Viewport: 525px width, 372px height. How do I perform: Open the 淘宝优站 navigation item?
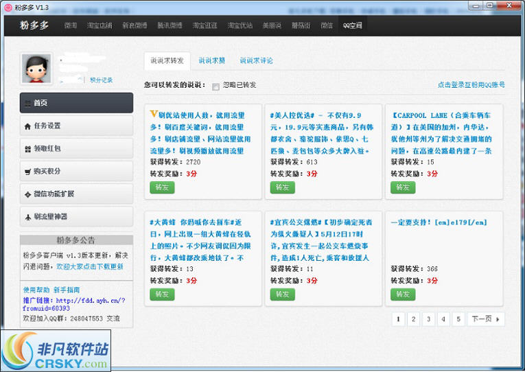240,25
